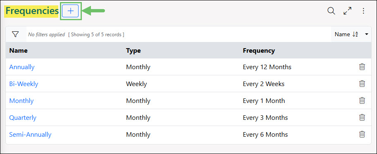Open the Annually frequency link
The image size is (377, 154).
[x=22, y=67]
